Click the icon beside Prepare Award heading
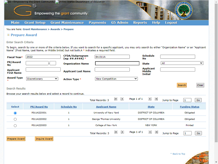218x164 pixels. 8,35
